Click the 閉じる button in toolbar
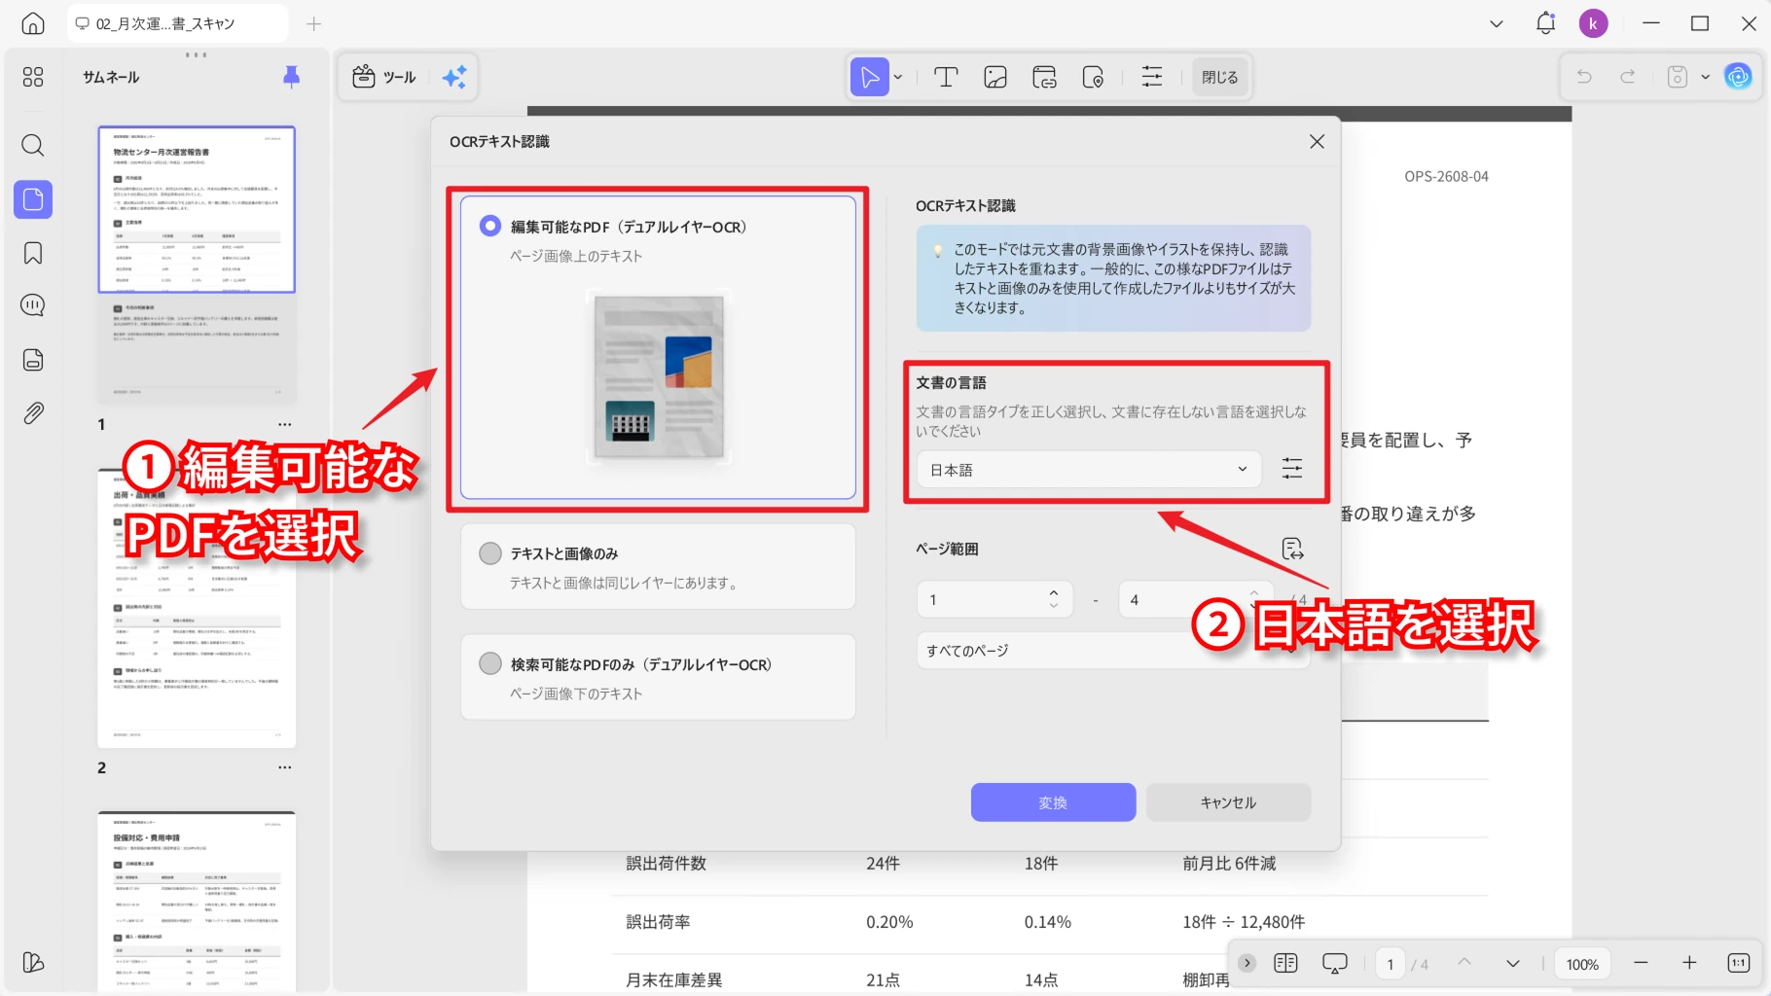1771x996 pixels. point(1219,77)
